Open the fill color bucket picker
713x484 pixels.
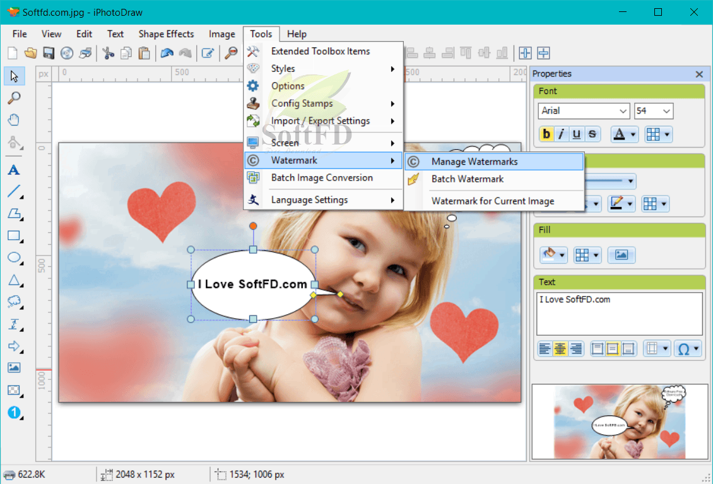tap(553, 255)
